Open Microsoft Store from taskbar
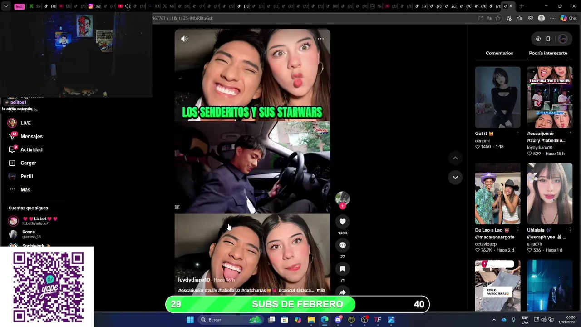 coord(285,320)
